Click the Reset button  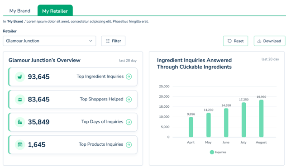pyautogui.click(x=235, y=41)
